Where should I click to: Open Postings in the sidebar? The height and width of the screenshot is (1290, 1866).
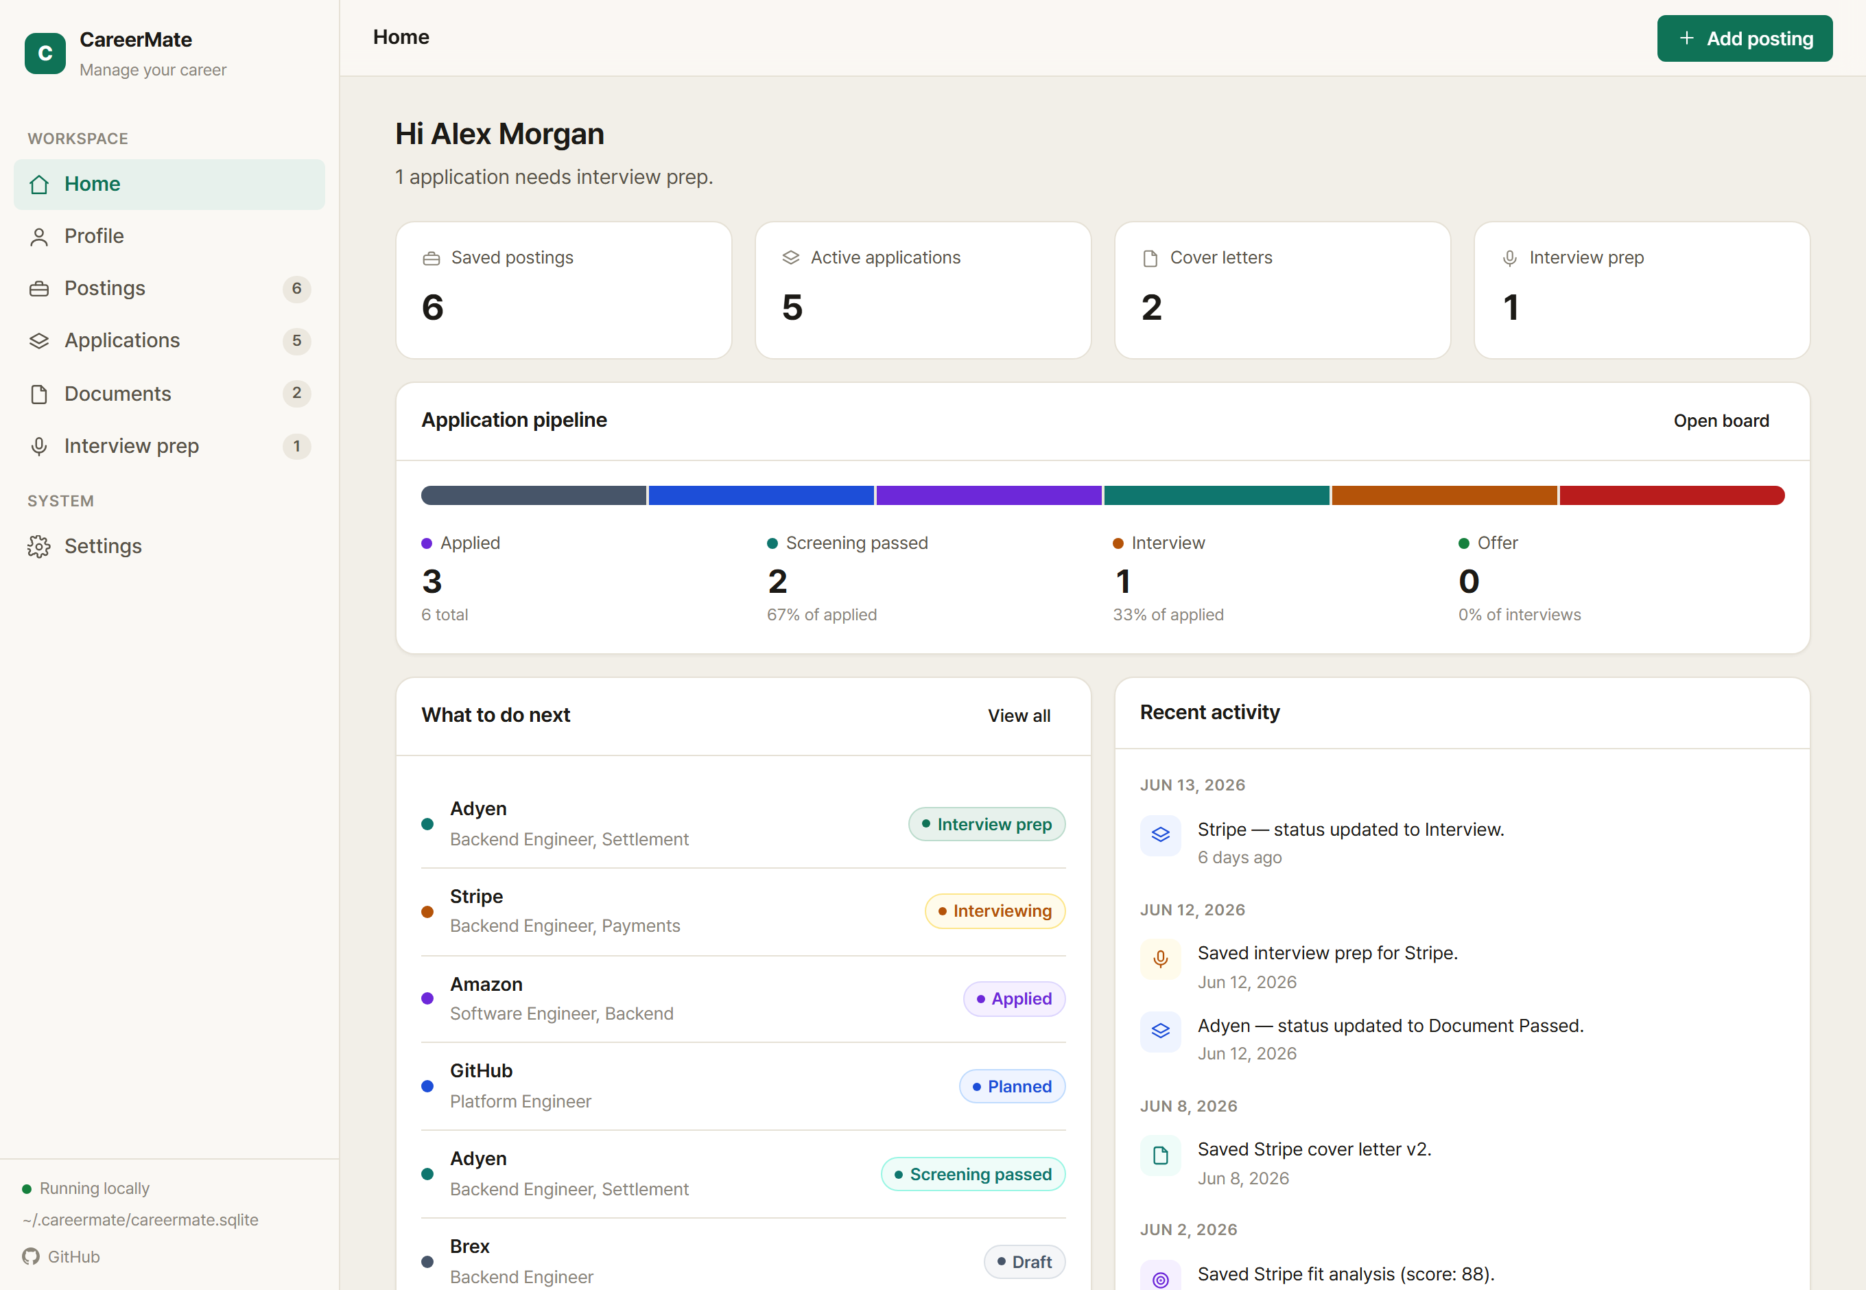click(169, 289)
